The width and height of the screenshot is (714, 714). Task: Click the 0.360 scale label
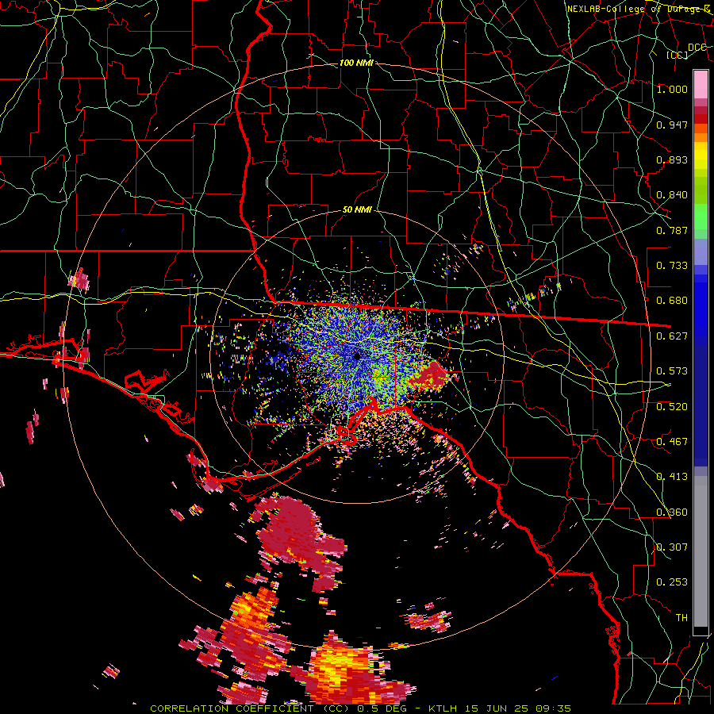pyautogui.click(x=672, y=512)
